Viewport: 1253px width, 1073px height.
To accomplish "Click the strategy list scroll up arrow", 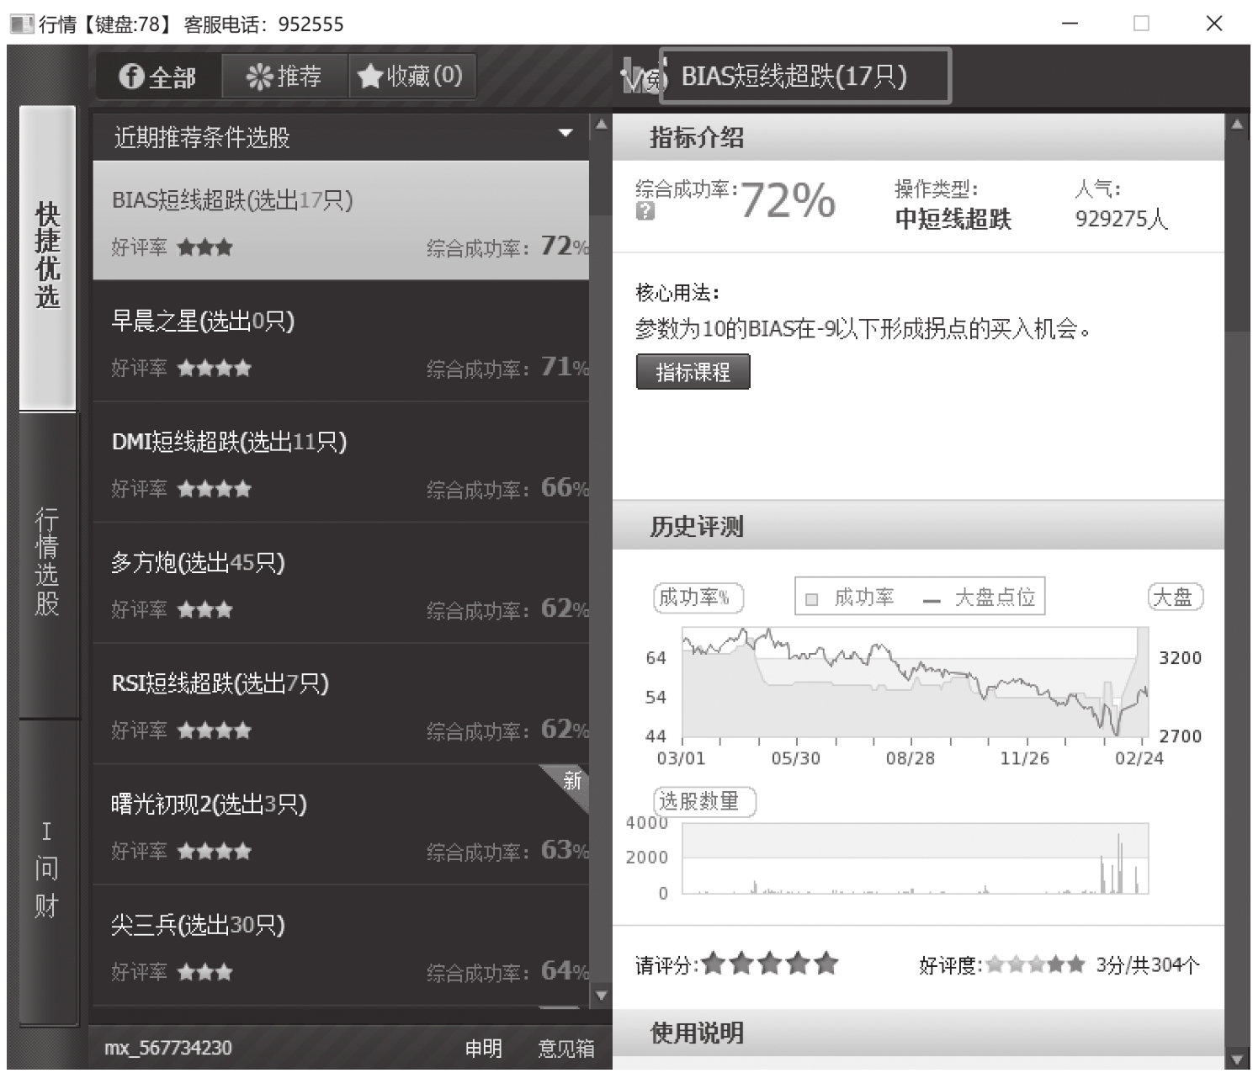I will click(601, 125).
